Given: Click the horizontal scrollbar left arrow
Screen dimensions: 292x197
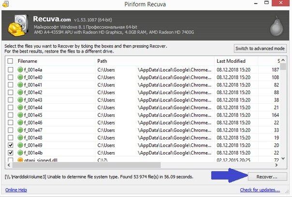Looking at the screenshot, I should pyautogui.click(x=9, y=165).
